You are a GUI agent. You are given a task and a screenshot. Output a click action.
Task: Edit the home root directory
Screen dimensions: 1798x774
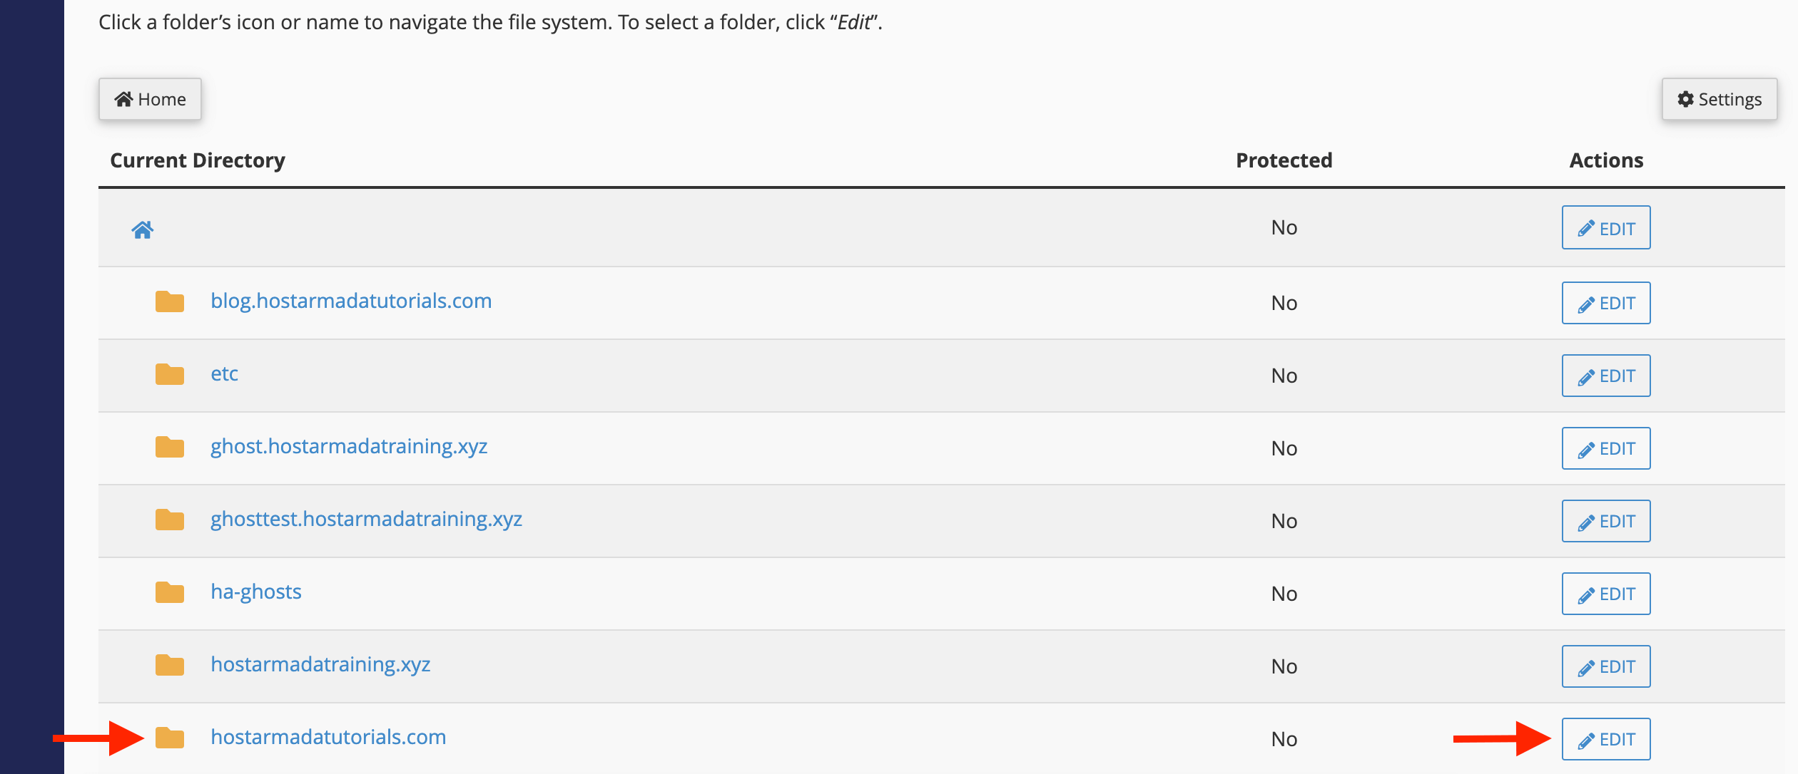click(1605, 228)
